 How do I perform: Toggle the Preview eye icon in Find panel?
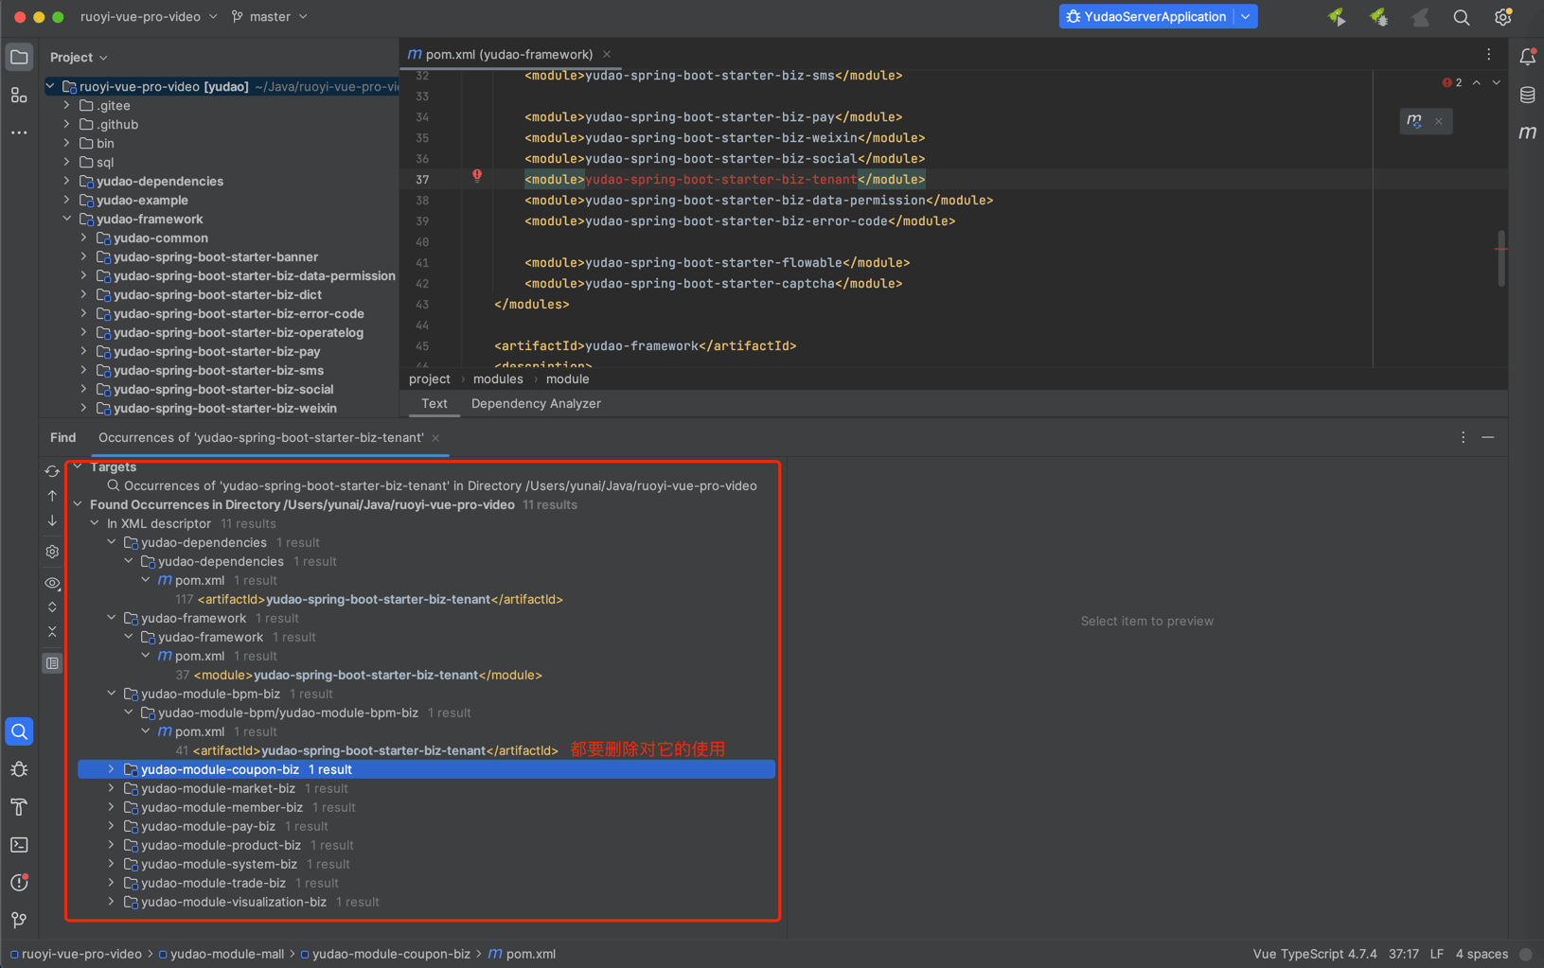(x=52, y=583)
